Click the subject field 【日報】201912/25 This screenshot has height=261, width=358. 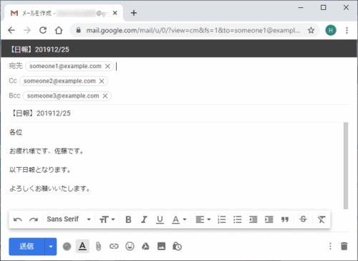(178, 113)
